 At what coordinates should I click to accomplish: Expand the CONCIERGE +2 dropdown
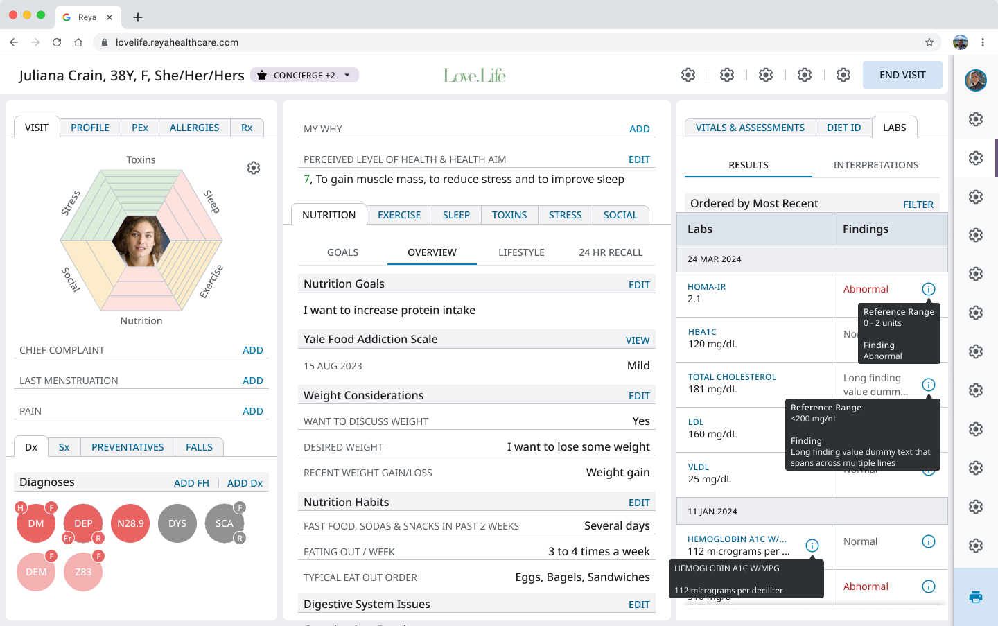pyautogui.click(x=305, y=75)
